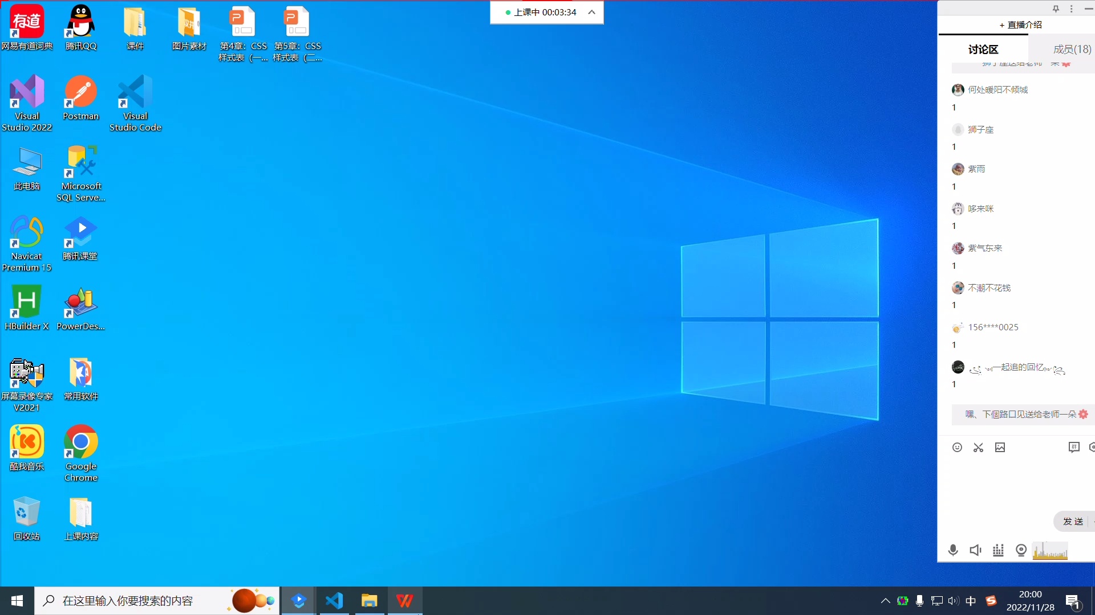Select the 讨论区 discussion tab
Screen dimensions: 1095x615
983,50
